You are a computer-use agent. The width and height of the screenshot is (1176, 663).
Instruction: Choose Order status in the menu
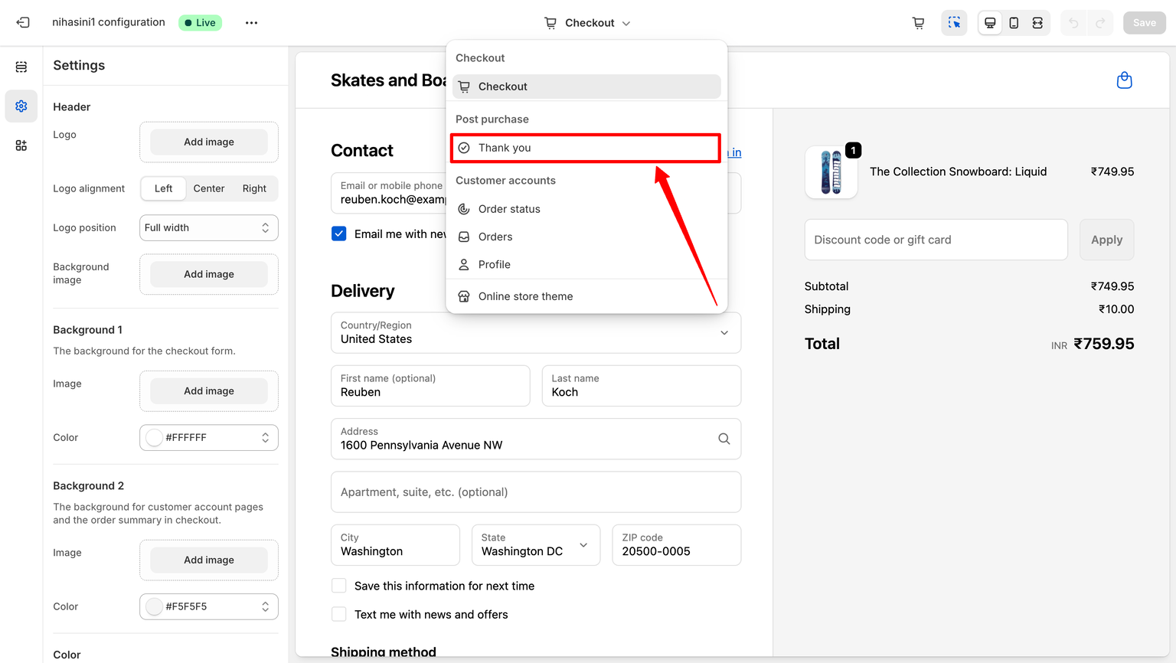click(509, 209)
